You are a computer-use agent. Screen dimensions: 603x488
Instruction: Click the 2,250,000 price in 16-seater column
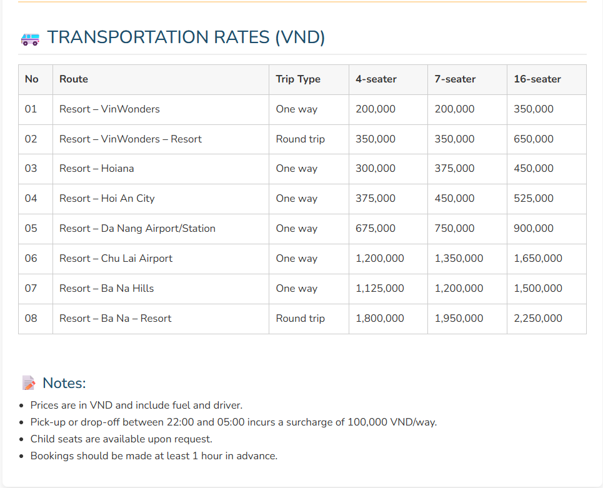[538, 319]
